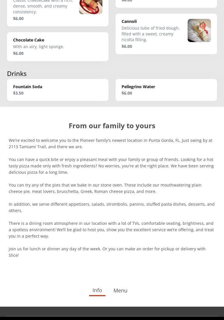The width and height of the screenshot is (224, 320).
Task: Open the Menu tab
Action: coord(120,291)
